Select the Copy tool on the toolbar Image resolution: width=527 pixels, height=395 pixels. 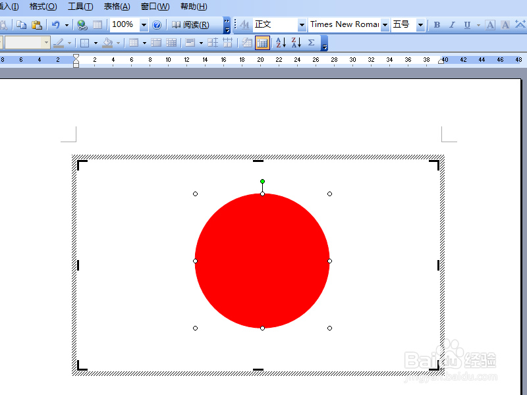point(22,23)
